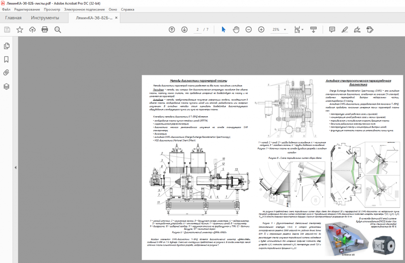Image resolution: width=405 pixels, height=263 pixels.
Task: Toggle the highlight text tool
Action: [345, 30]
